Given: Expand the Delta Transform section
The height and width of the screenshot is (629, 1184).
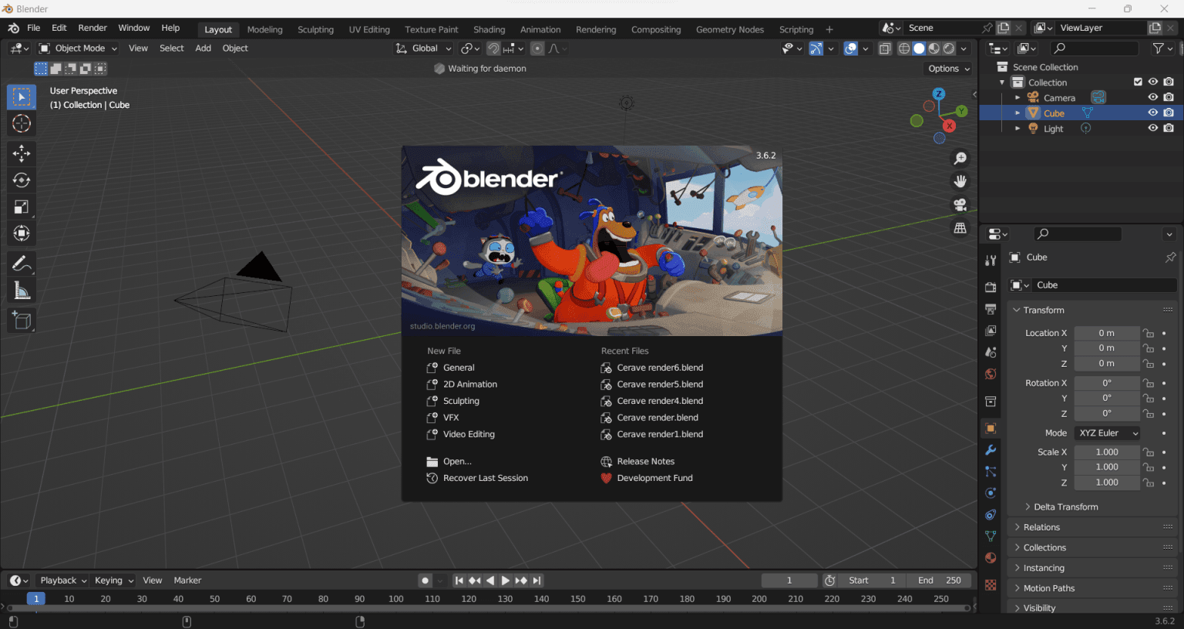Looking at the screenshot, I should [x=1066, y=506].
